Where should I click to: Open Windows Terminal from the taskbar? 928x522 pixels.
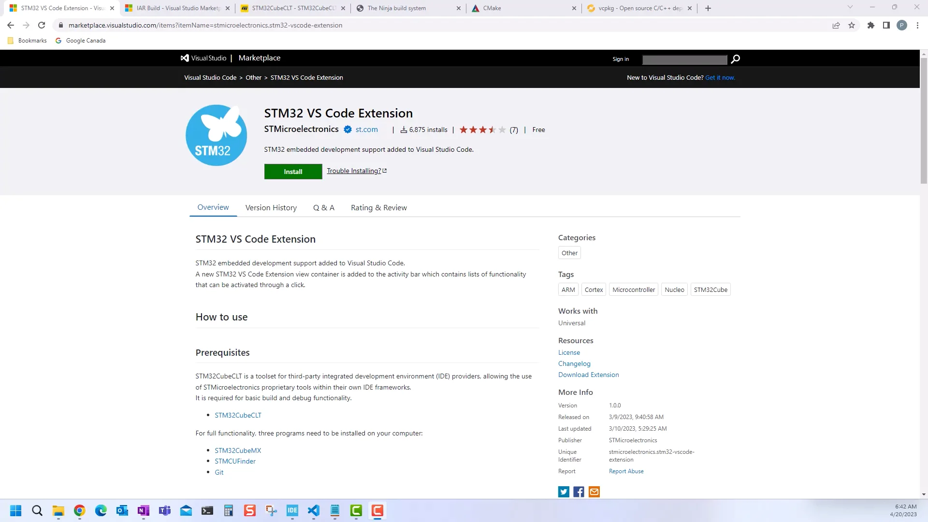(207, 511)
